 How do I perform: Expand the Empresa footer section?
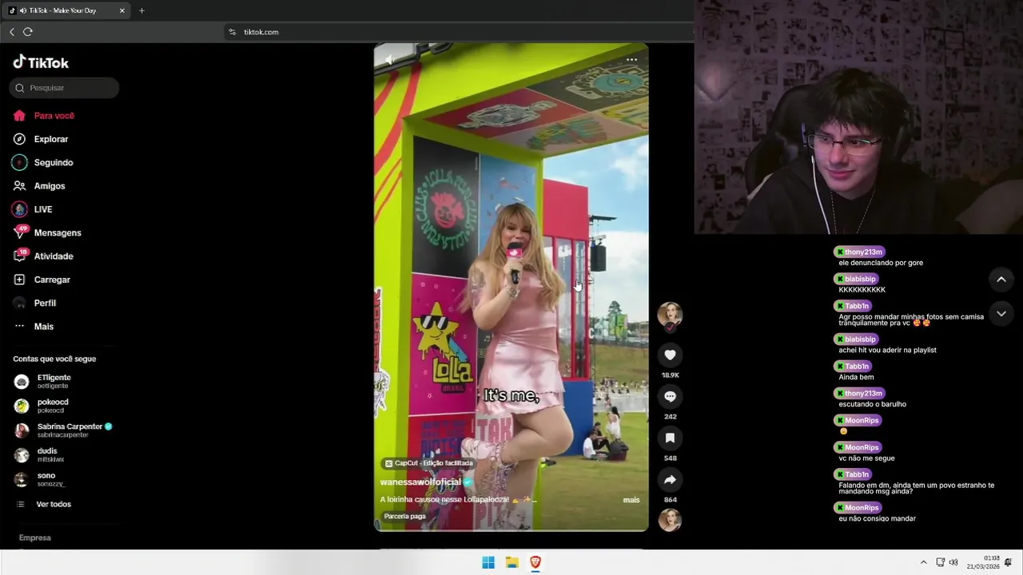coord(35,538)
